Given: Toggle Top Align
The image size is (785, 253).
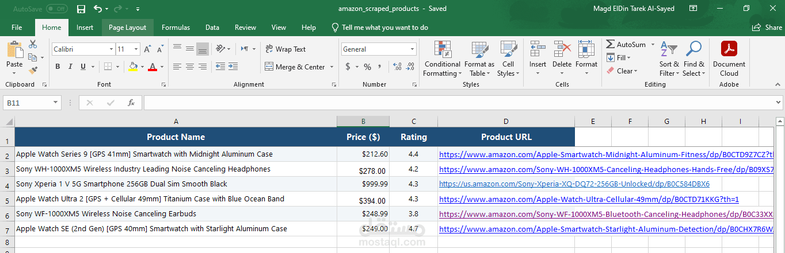Looking at the screenshot, I should [177, 49].
